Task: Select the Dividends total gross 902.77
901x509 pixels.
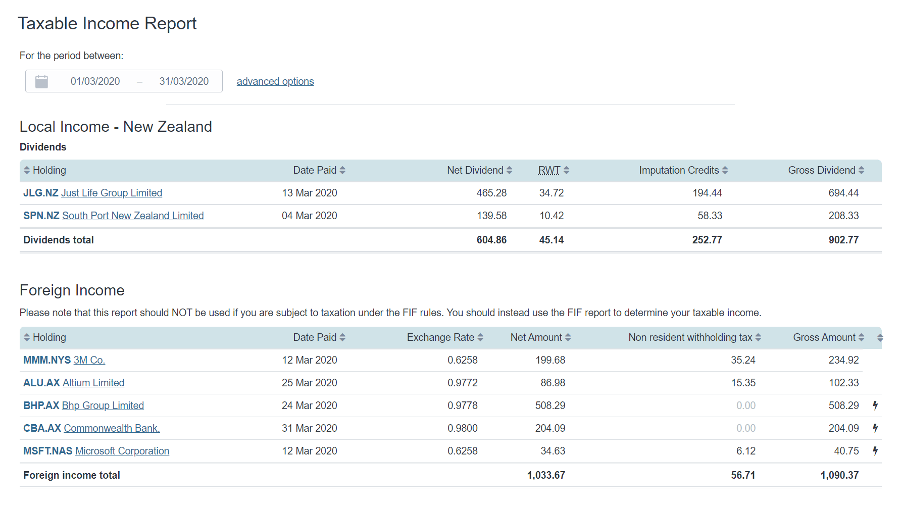Action: [843, 240]
